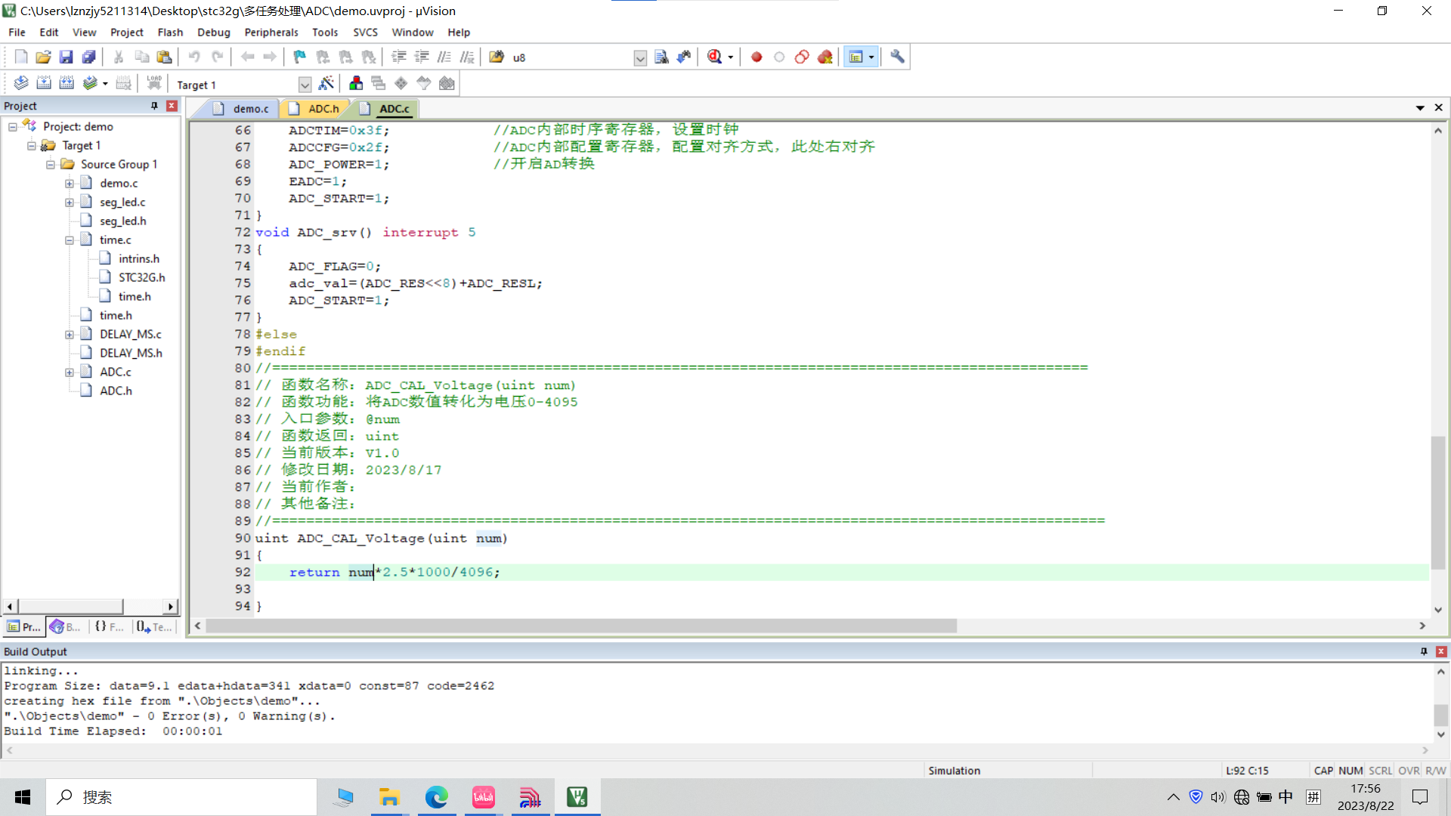Click the Disable all breakpoints icon
Viewport: 1451px width, 816px height.
pyautogui.click(x=802, y=57)
